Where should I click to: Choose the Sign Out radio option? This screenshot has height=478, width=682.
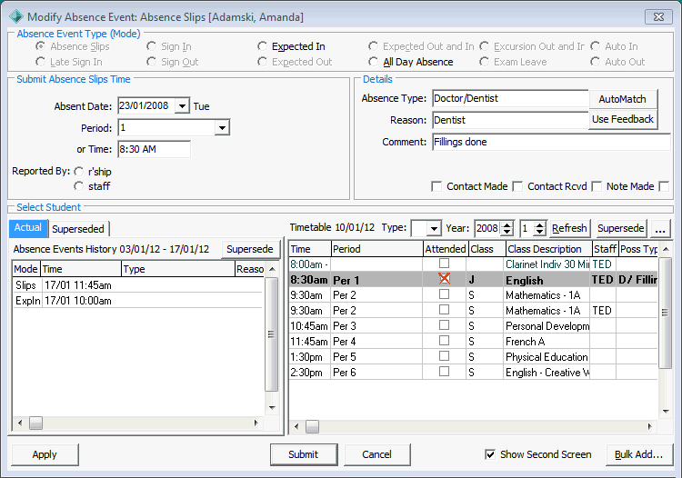coord(151,62)
